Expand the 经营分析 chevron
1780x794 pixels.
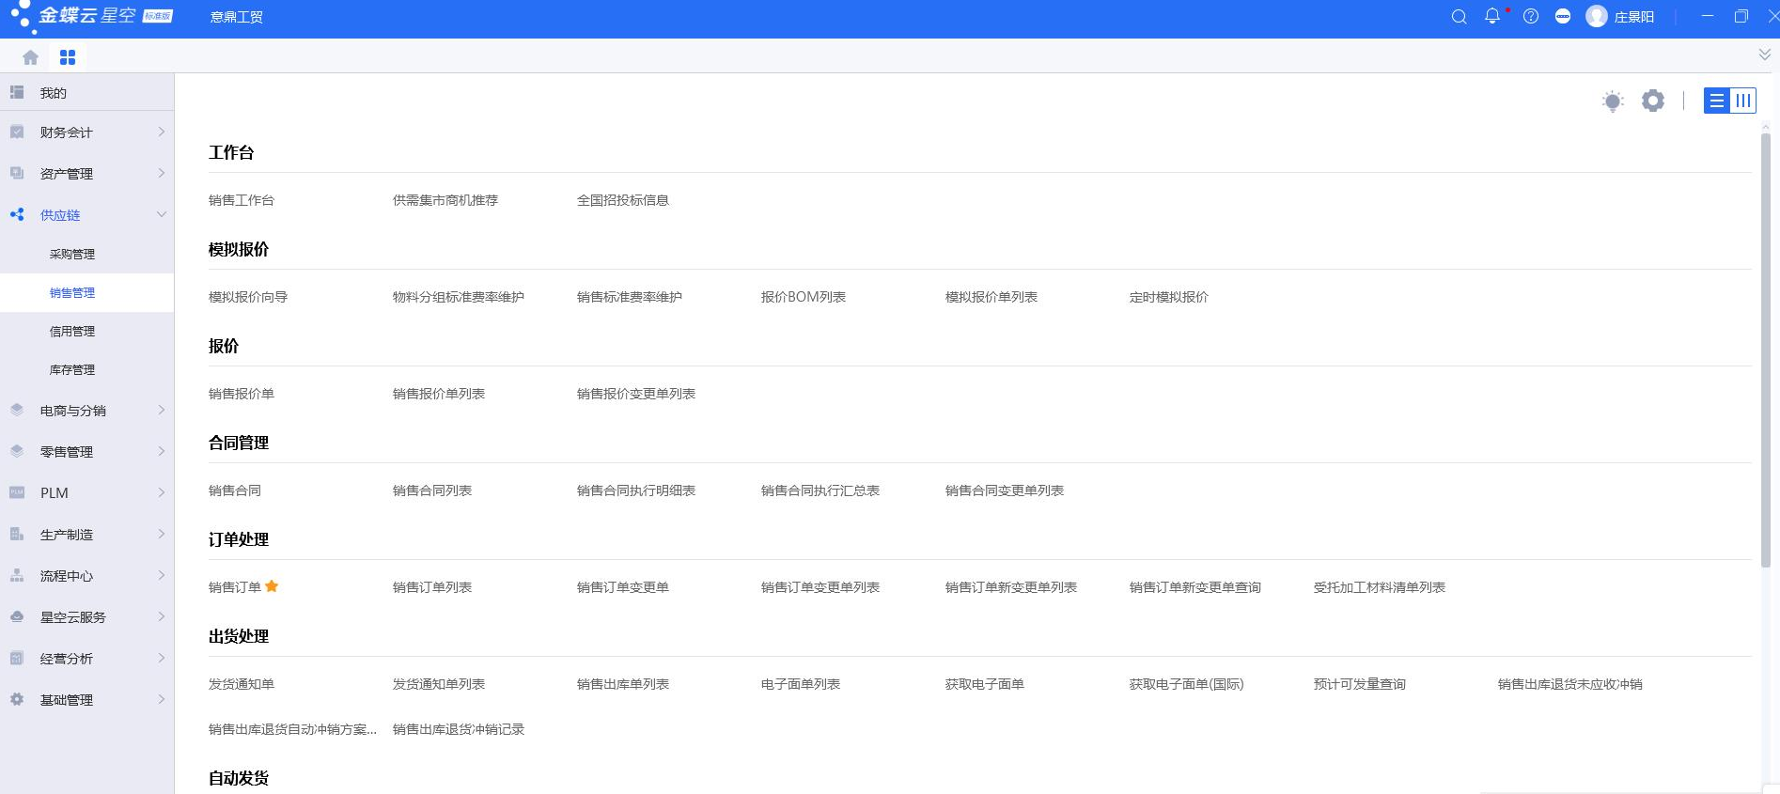161,658
